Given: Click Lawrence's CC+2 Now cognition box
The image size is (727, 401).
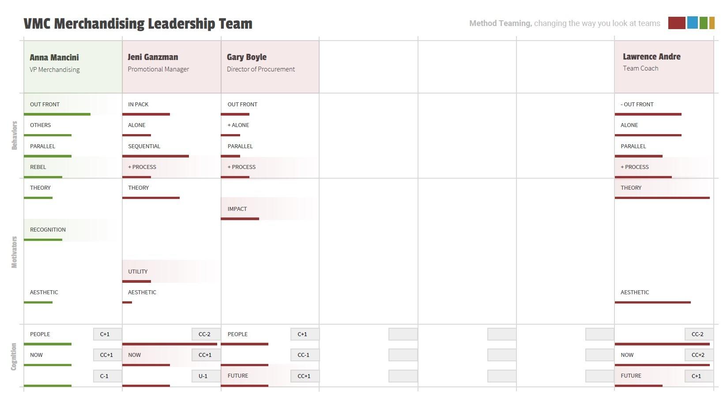Looking at the screenshot, I should (699, 355).
